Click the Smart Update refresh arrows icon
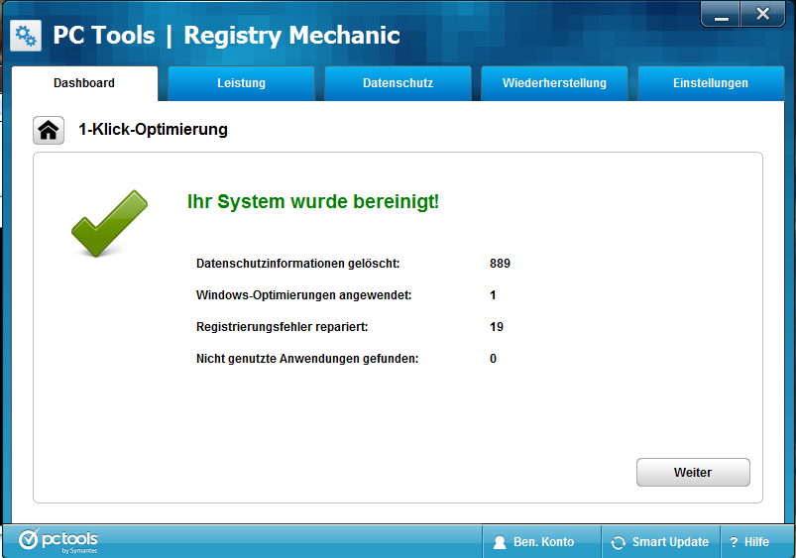The image size is (796, 558). click(x=618, y=542)
